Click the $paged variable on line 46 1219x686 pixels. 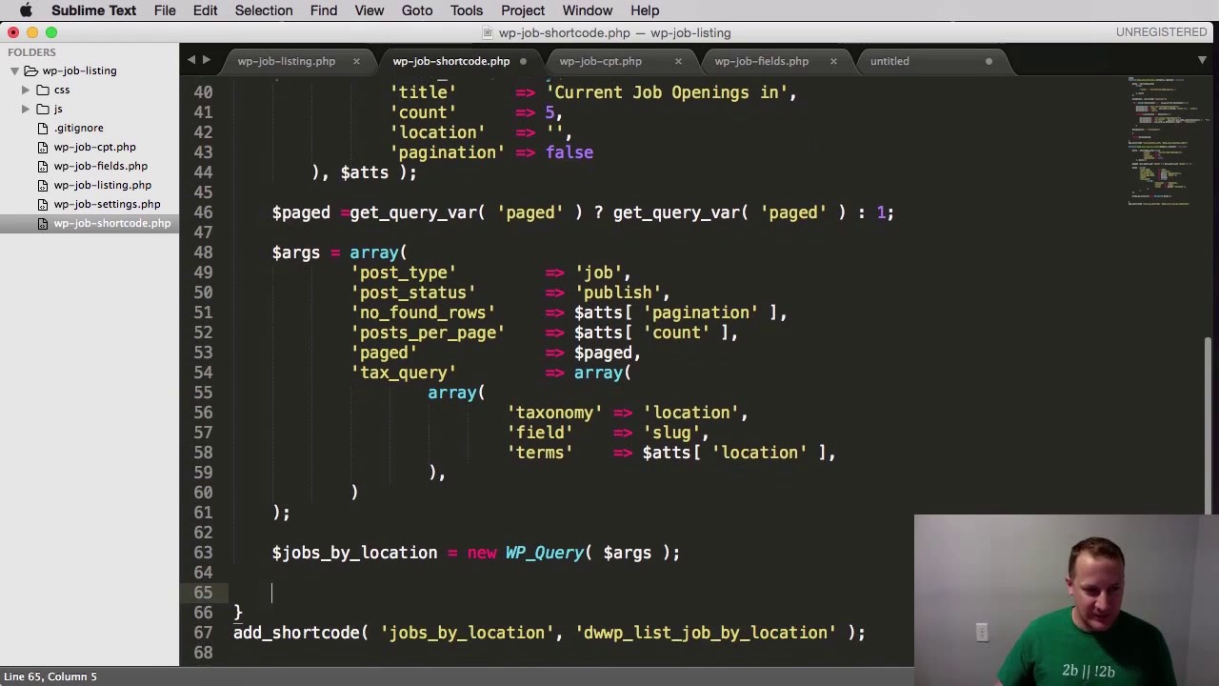coord(301,212)
